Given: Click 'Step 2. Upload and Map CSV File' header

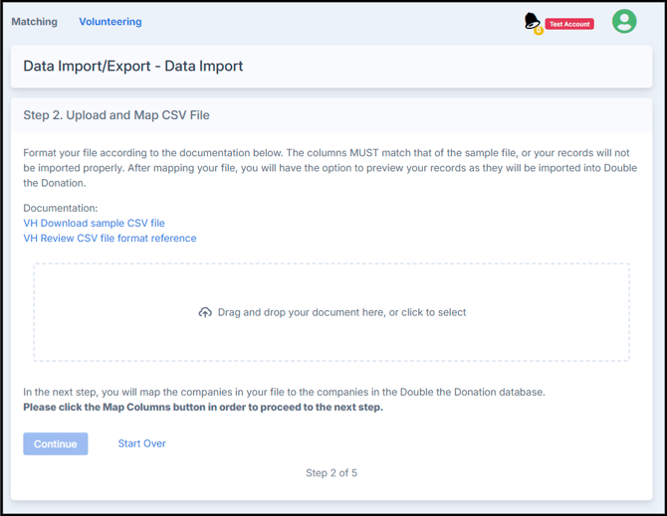Looking at the screenshot, I should 116,115.
